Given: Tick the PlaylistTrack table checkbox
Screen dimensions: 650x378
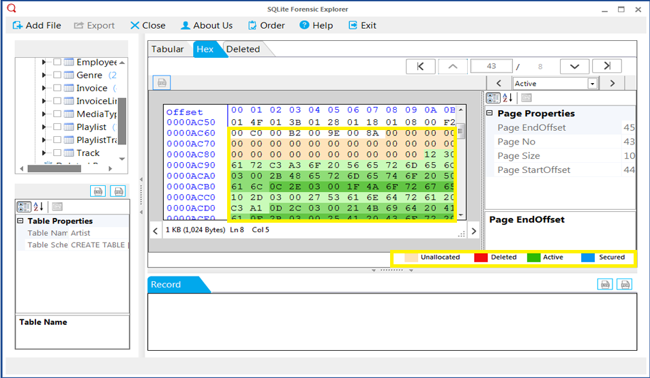Looking at the screenshot, I should click(57, 140).
